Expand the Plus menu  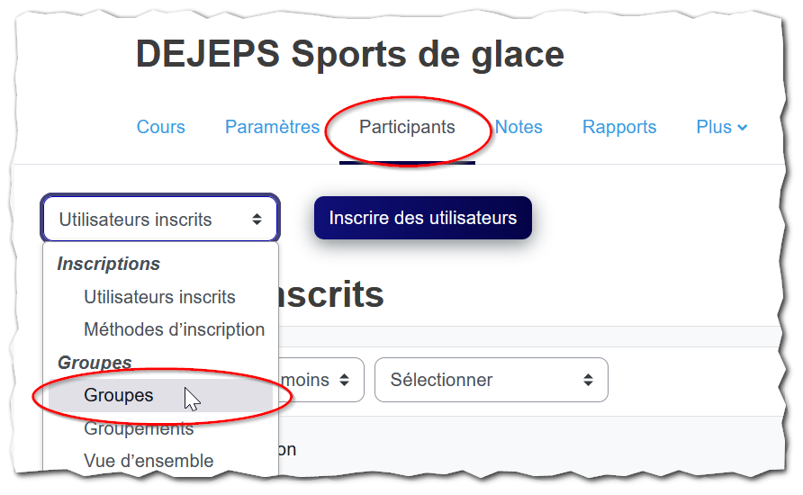click(722, 127)
